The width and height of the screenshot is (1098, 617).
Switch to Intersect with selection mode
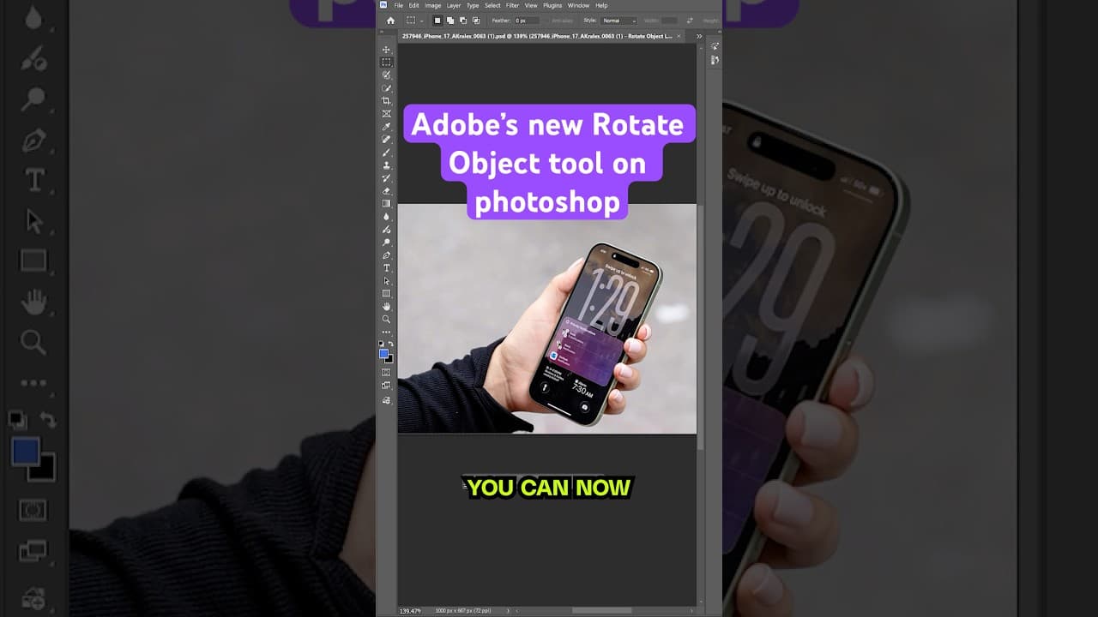coord(475,20)
